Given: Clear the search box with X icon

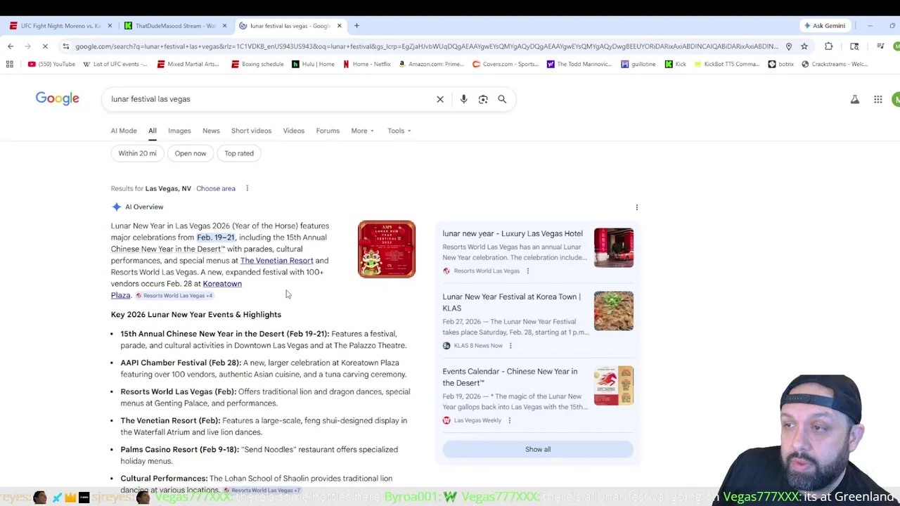Looking at the screenshot, I should click(x=440, y=99).
